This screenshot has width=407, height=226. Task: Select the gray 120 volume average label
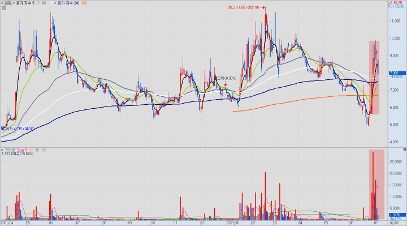[x=44, y=150]
